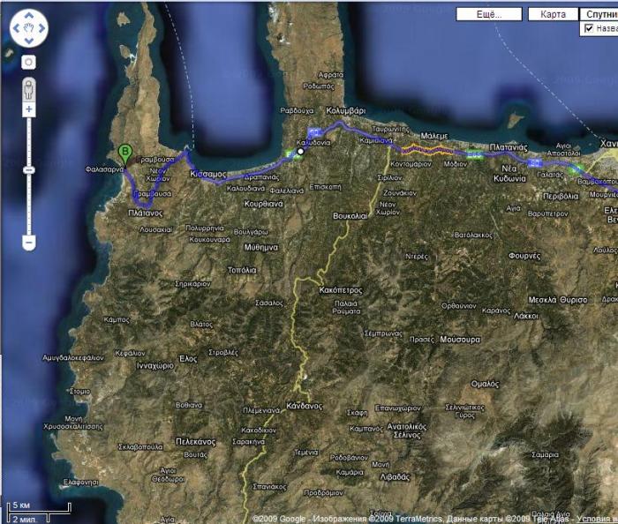This screenshot has width=618, height=524.
Task: Click the Κάνδανος town label
Action: (303, 406)
